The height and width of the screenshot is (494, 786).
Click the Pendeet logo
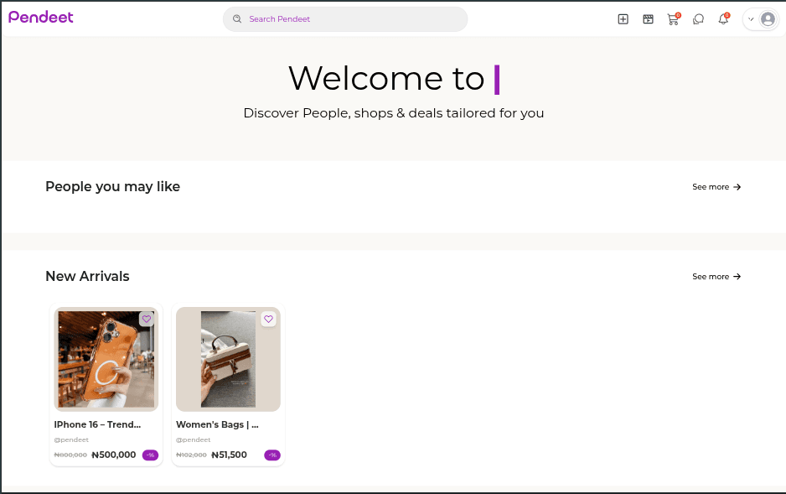coord(40,17)
